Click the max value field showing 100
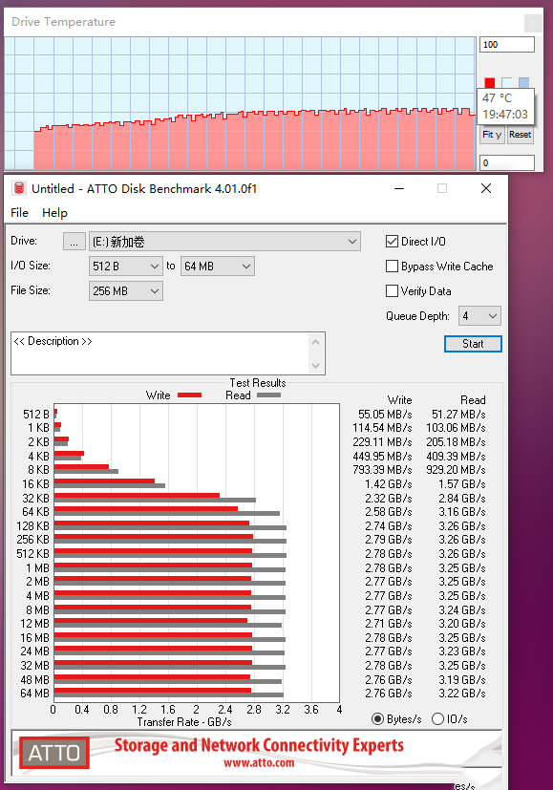Screen dimensions: 553x790 click(506, 44)
